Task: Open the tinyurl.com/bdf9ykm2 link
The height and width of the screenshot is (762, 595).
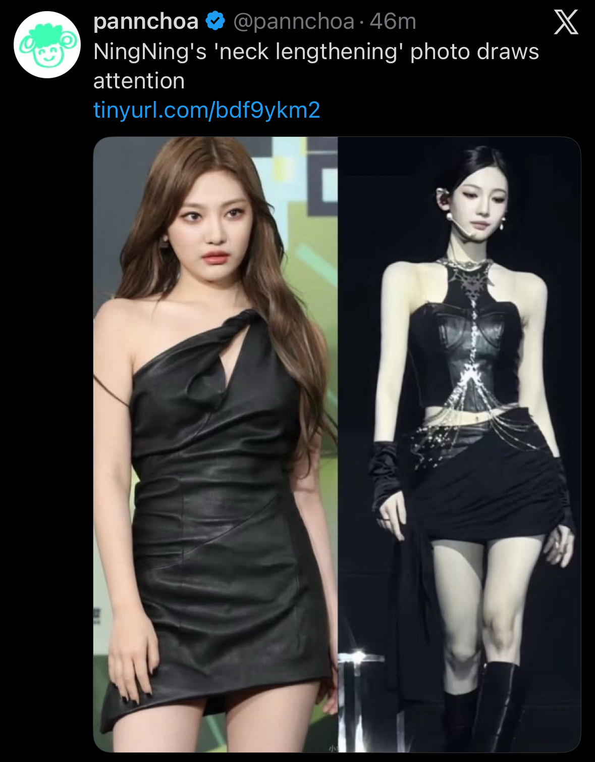Action: (x=207, y=110)
